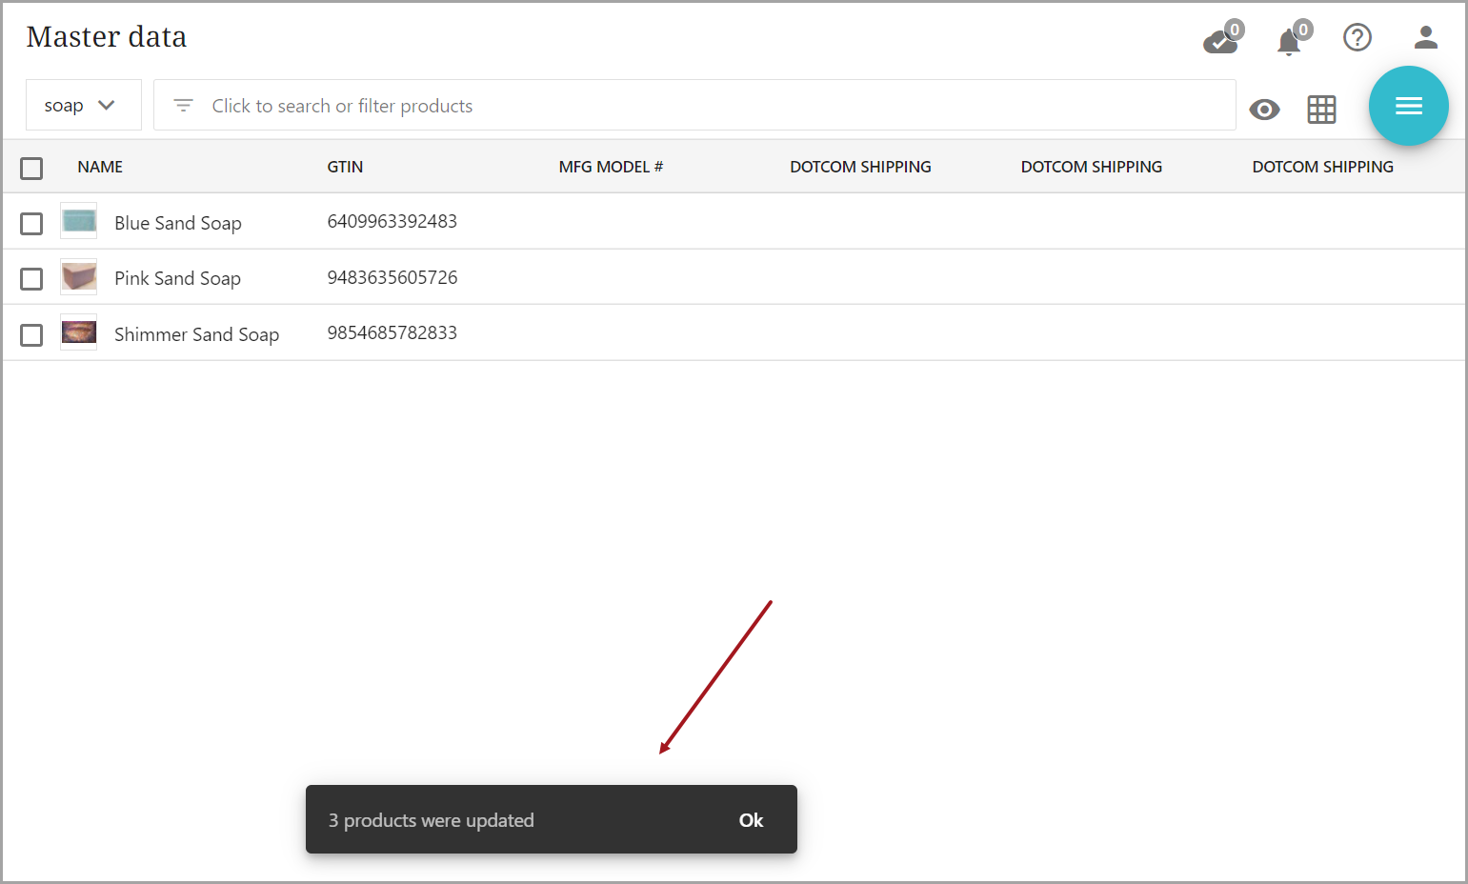1468x884 pixels.
Task: Open the user account profile icon
Action: [1425, 38]
